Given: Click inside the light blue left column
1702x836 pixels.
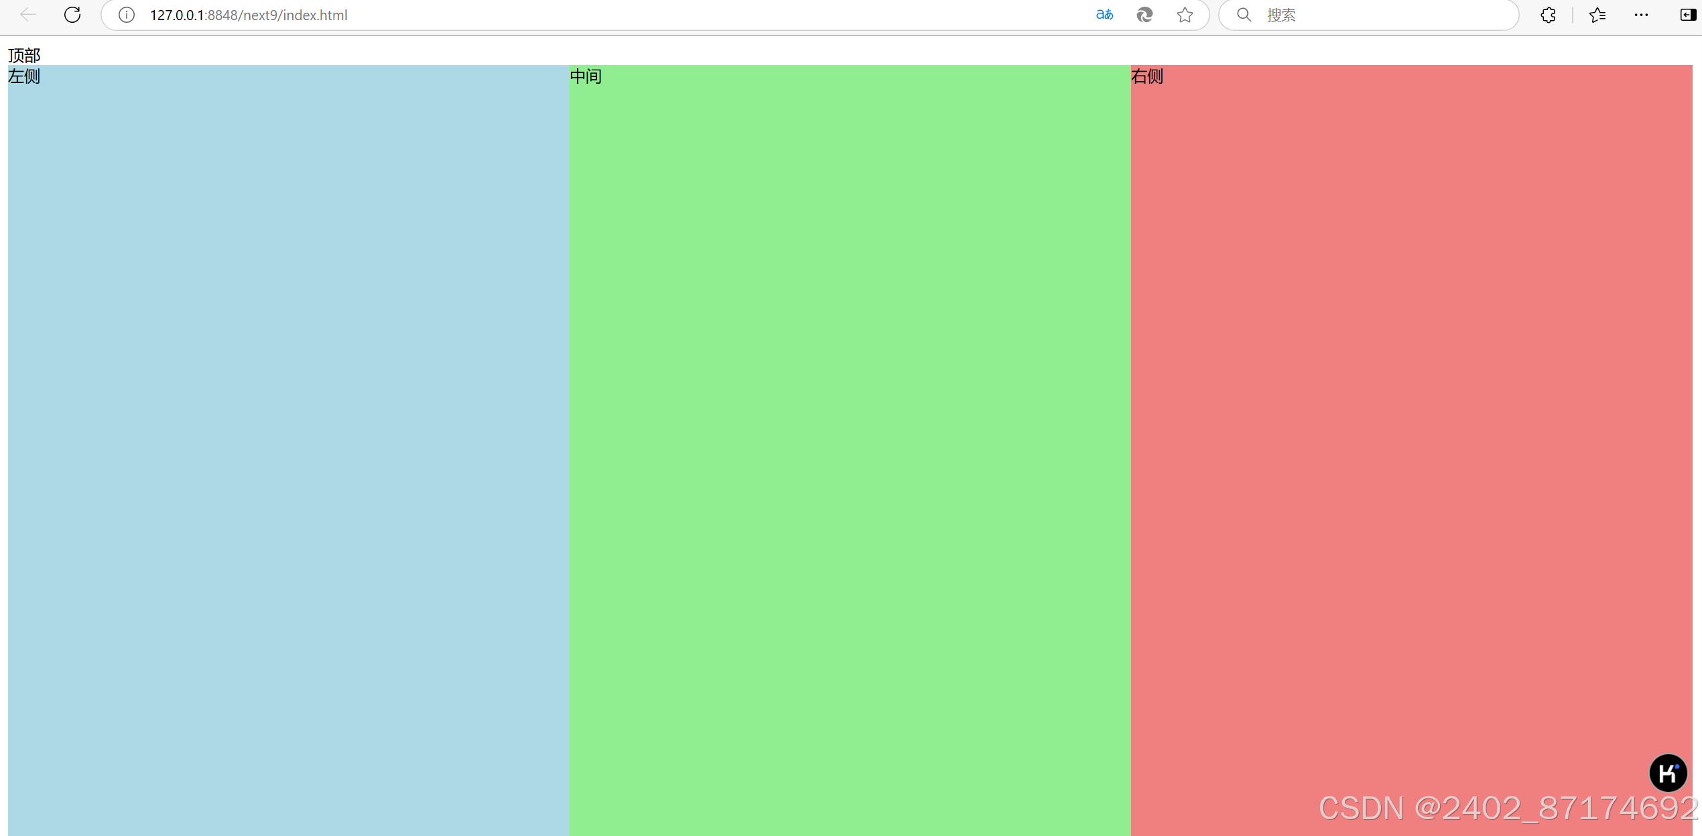Looking at the screenshot, I should (288, 449).
